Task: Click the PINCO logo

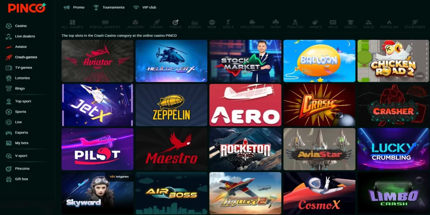Action: 26,8
